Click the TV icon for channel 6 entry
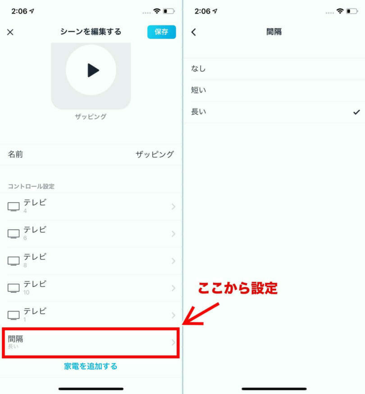365x394 pixels. [14, 234]
